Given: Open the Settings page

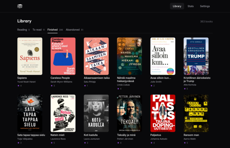Looking at the screenshot, I should (205, 6).
